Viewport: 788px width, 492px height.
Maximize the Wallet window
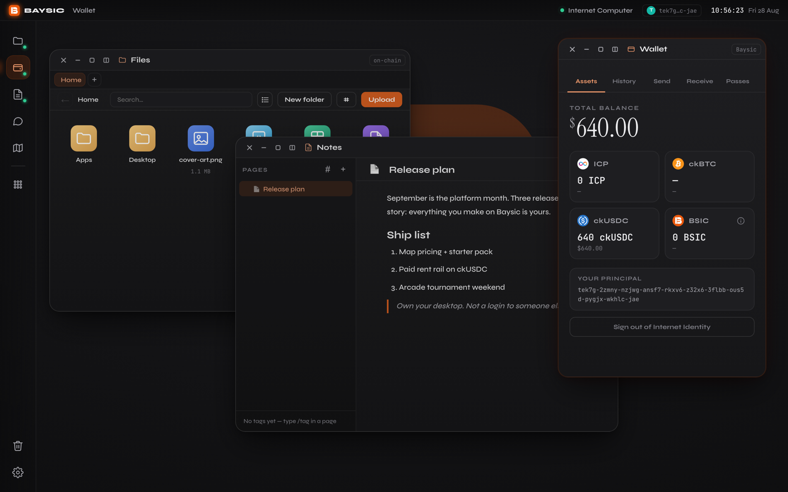[x=600, y=49]
